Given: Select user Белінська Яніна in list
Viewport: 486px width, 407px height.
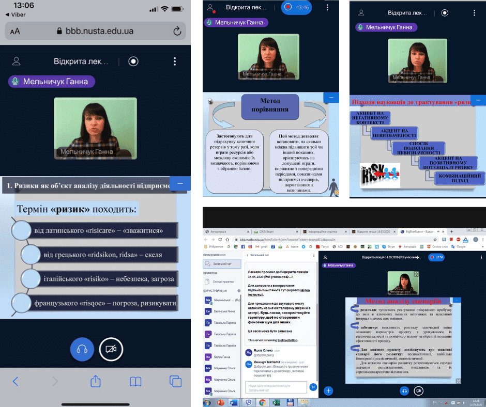Looking at the screenshot, I should 222,311.
